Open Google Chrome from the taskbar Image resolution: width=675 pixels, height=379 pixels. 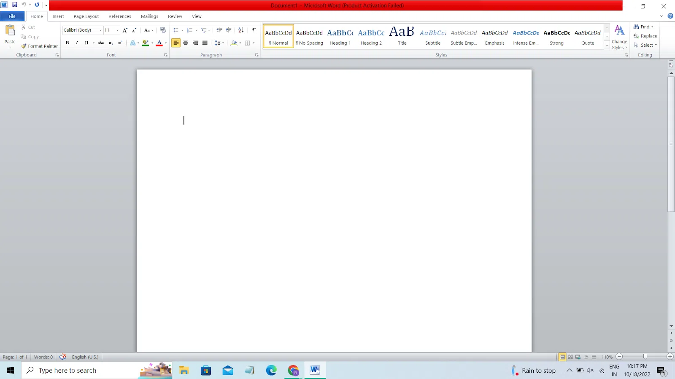[293, 370]
